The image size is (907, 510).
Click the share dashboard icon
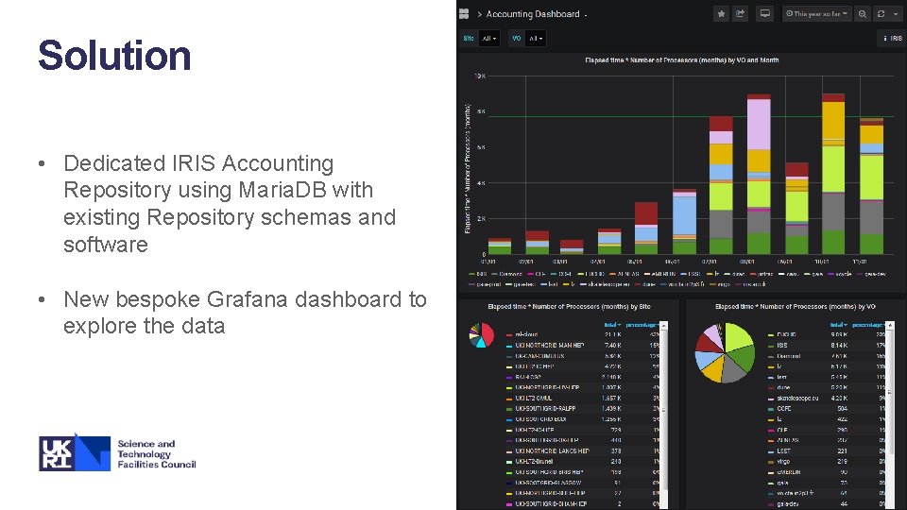(740, 14)
